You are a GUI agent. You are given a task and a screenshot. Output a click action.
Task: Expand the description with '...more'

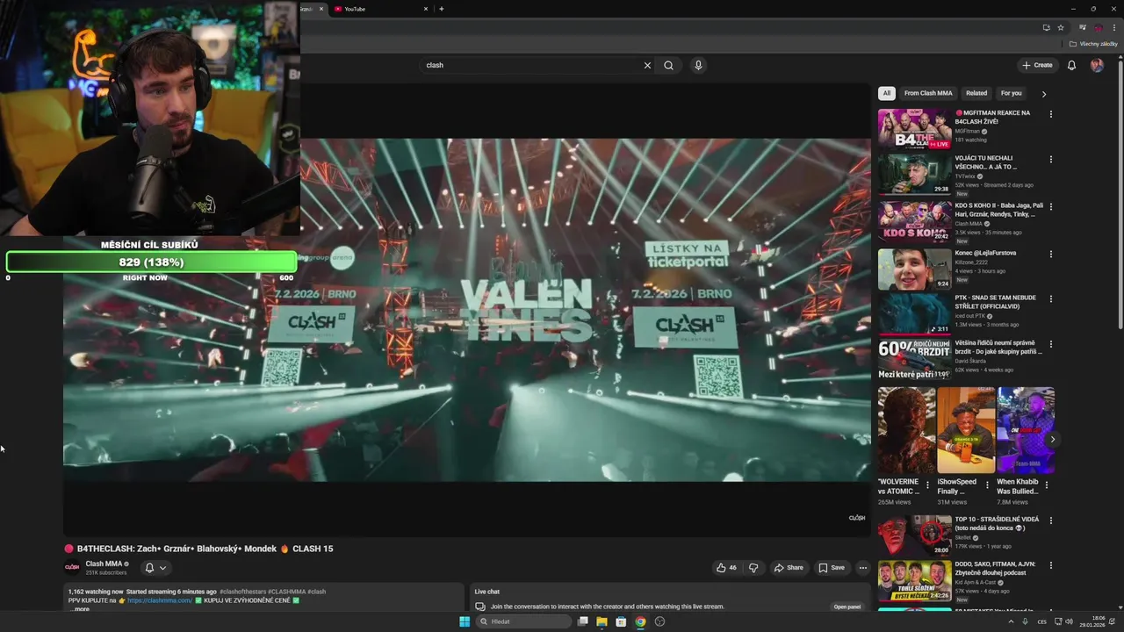[79, 608]
